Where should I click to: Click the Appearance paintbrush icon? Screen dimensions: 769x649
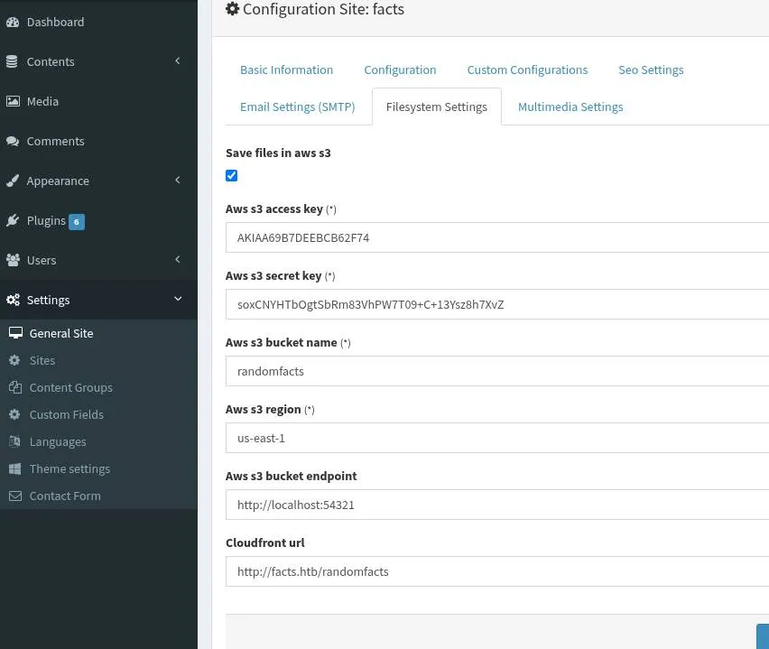point(13,181)
